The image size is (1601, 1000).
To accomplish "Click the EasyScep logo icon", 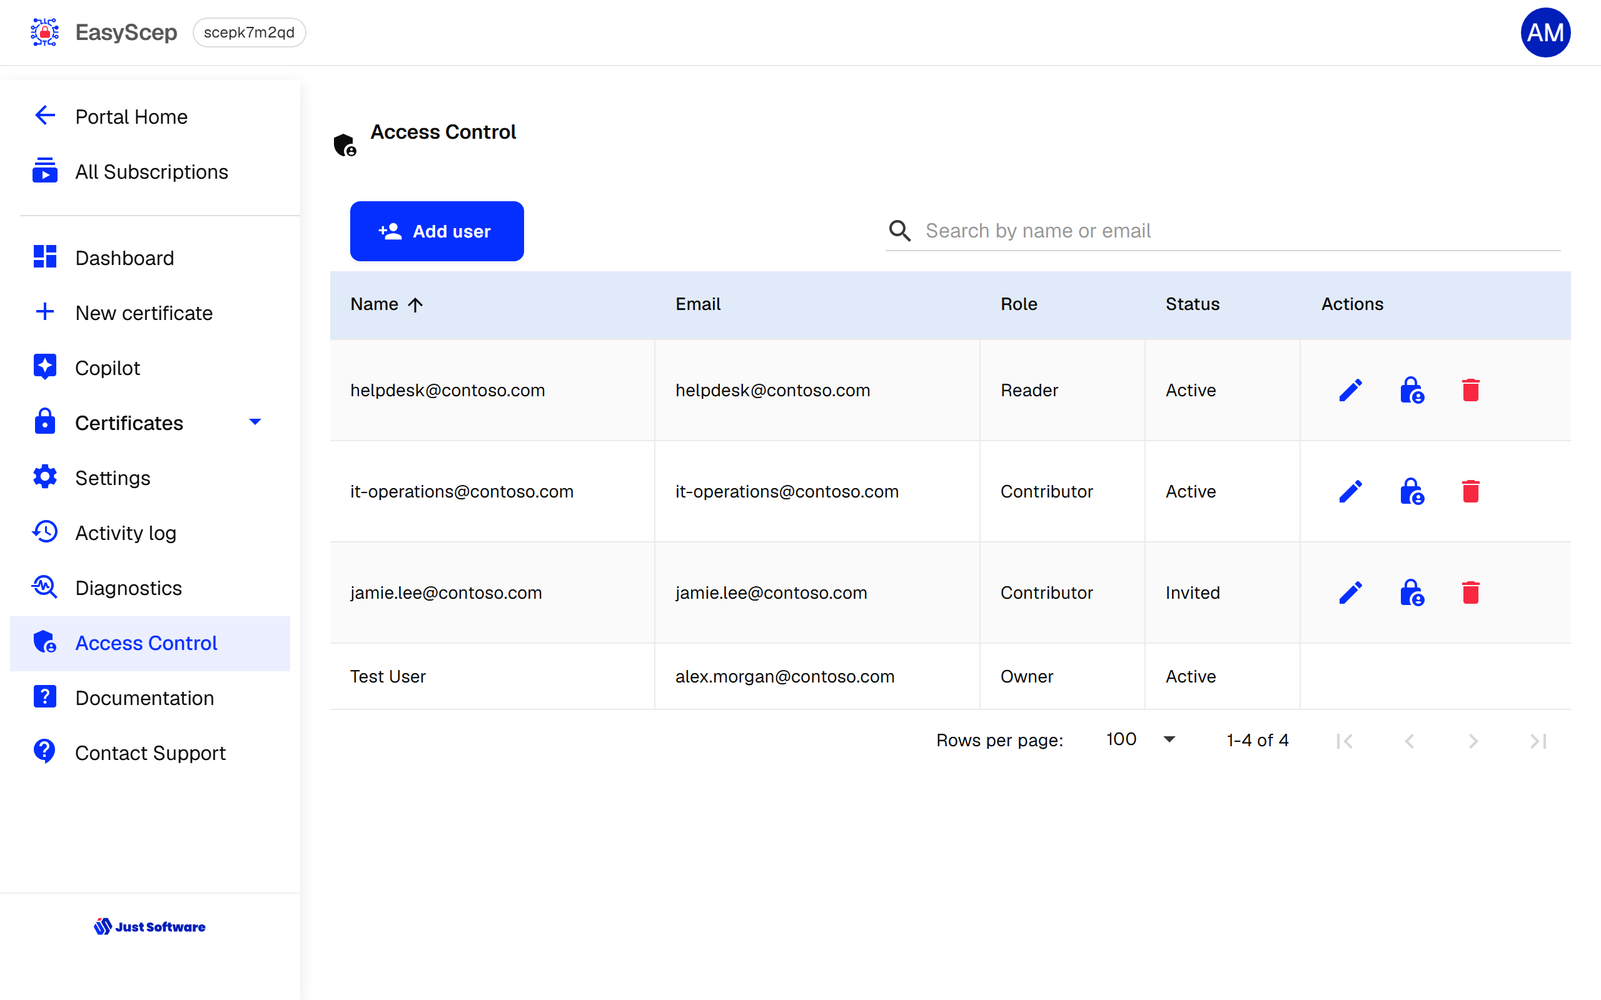I will (x=44, y=32).
